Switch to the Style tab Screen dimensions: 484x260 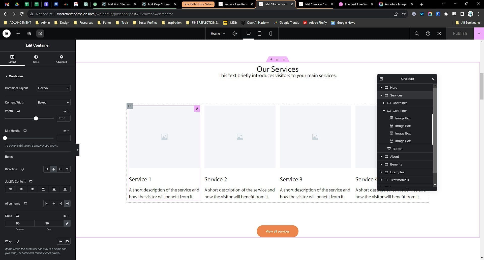tap(36, 59)
